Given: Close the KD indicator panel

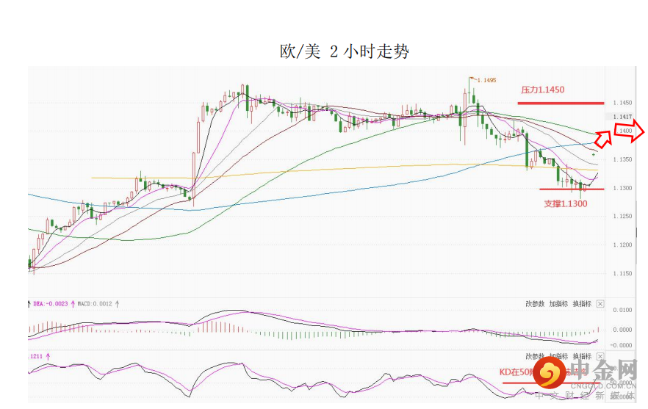Looking at the screenshot, I should [600, 356].
